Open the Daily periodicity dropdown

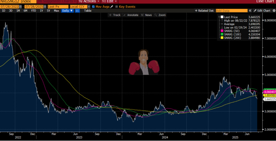click(67, 11)
